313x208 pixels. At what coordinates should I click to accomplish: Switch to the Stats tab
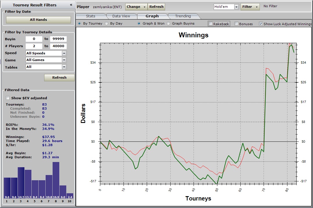click(x=91, y=16)
